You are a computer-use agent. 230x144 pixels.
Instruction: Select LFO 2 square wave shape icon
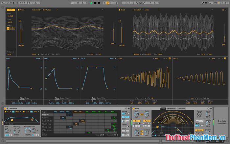point(204,98)
